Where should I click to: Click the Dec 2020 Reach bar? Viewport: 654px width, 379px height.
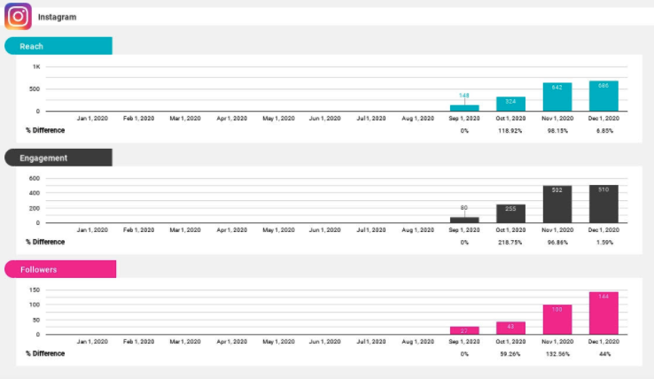pyautogui.click(x=603, y=97)
